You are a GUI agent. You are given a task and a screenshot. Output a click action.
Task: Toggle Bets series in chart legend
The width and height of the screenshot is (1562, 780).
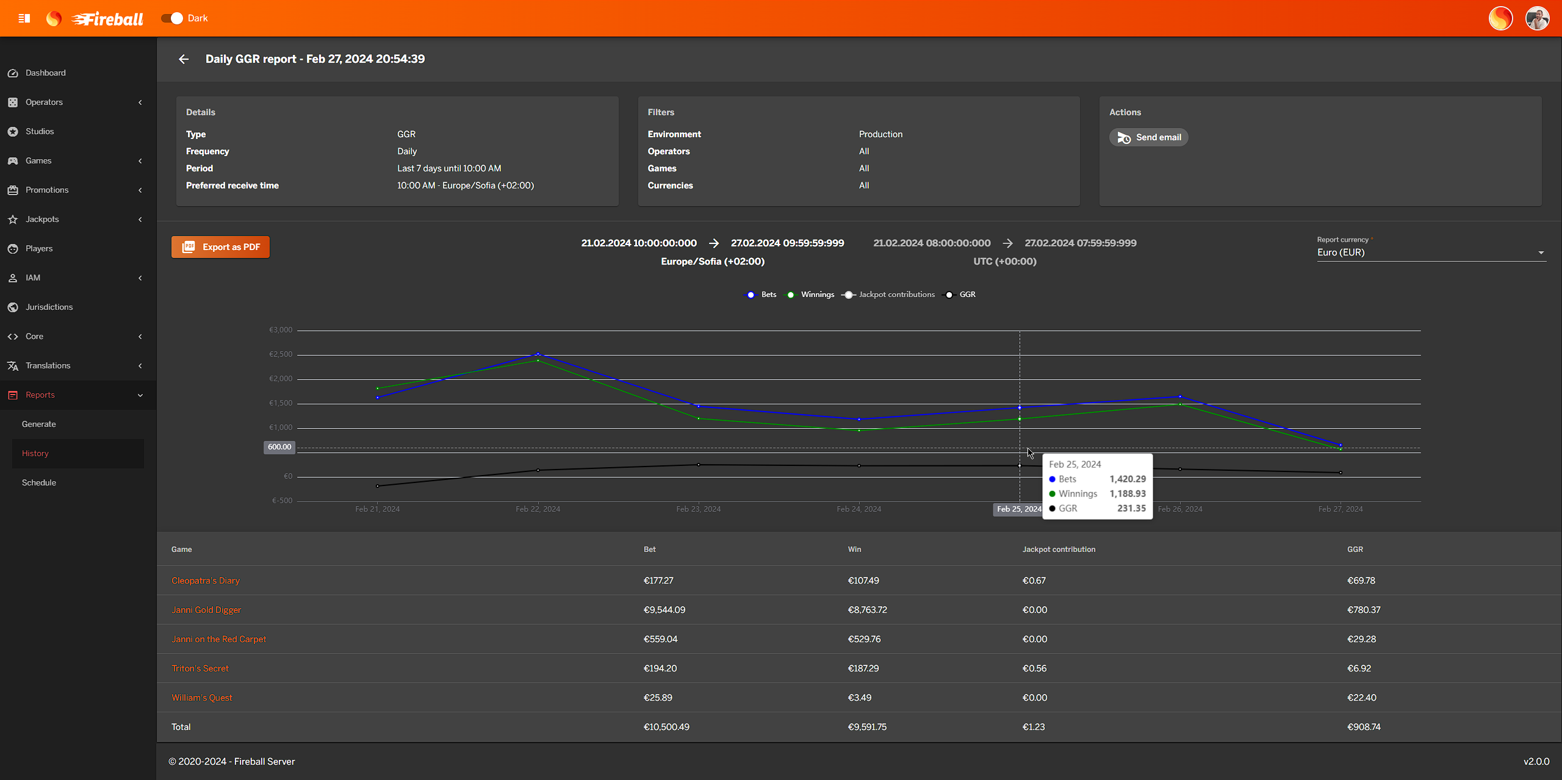(x=761, y=295)
